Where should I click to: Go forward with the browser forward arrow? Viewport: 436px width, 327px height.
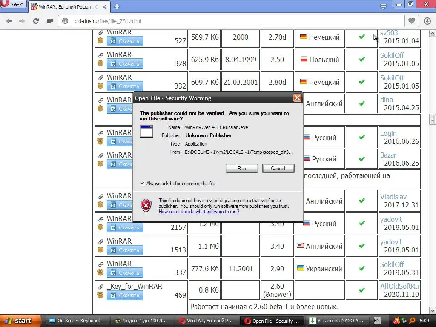pos(22,21)
